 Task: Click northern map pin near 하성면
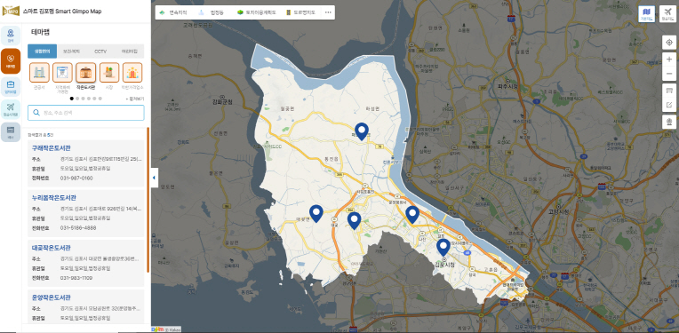pos(362,131)
